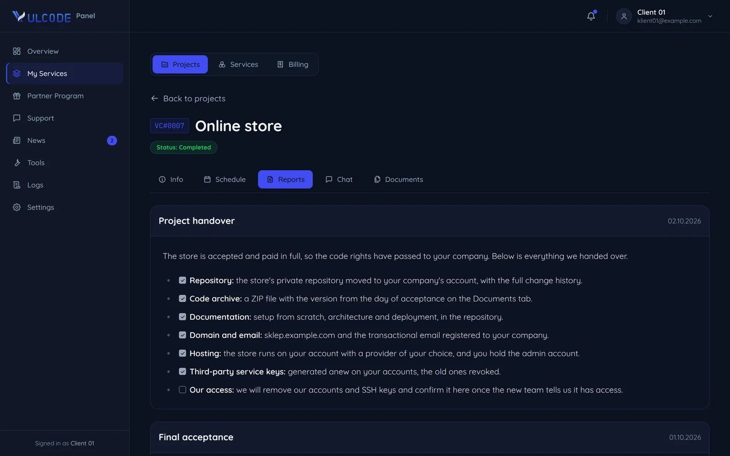The height and width of the screenshot is (456, 730).
Task: Toggle the Code archive checkbox
Action: click(x=182, y=299)
